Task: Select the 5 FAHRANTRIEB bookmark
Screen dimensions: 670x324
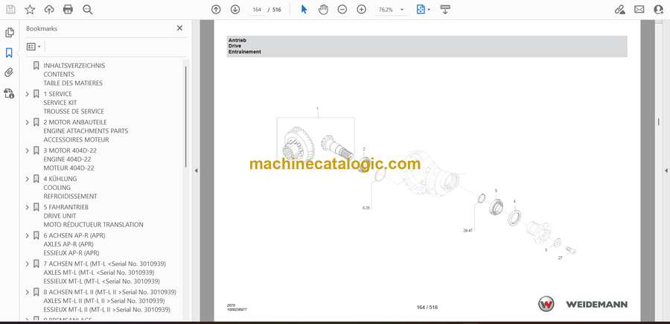Action: tap(66, 207)
